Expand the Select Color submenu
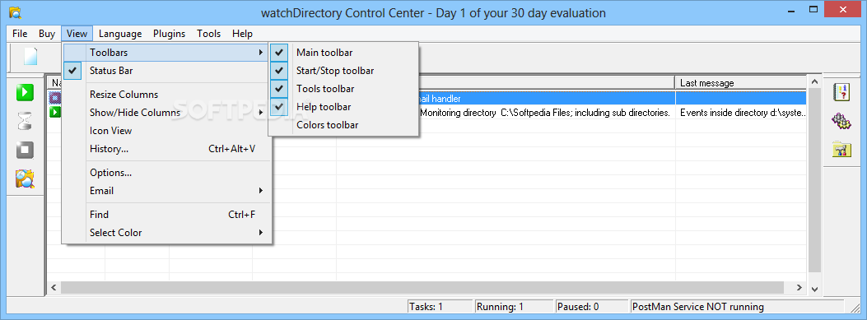867x320 pixels. tap(167, 233)
